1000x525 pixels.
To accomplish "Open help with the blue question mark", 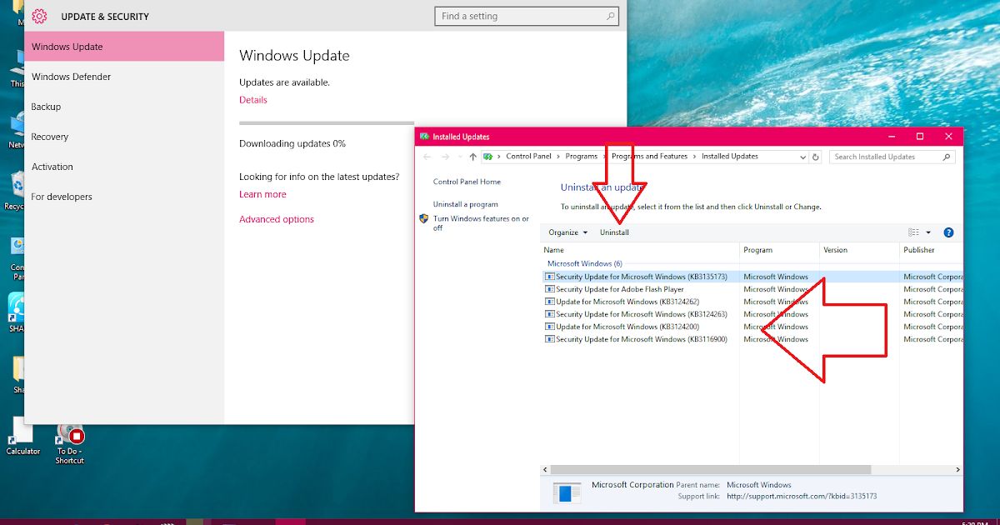I will 948,232.
